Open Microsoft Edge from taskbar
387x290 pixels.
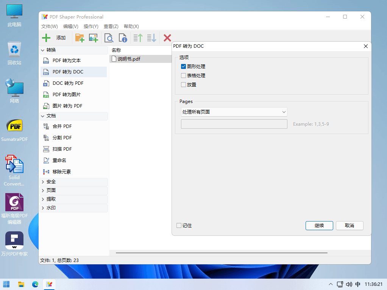(x=35, y=284)
